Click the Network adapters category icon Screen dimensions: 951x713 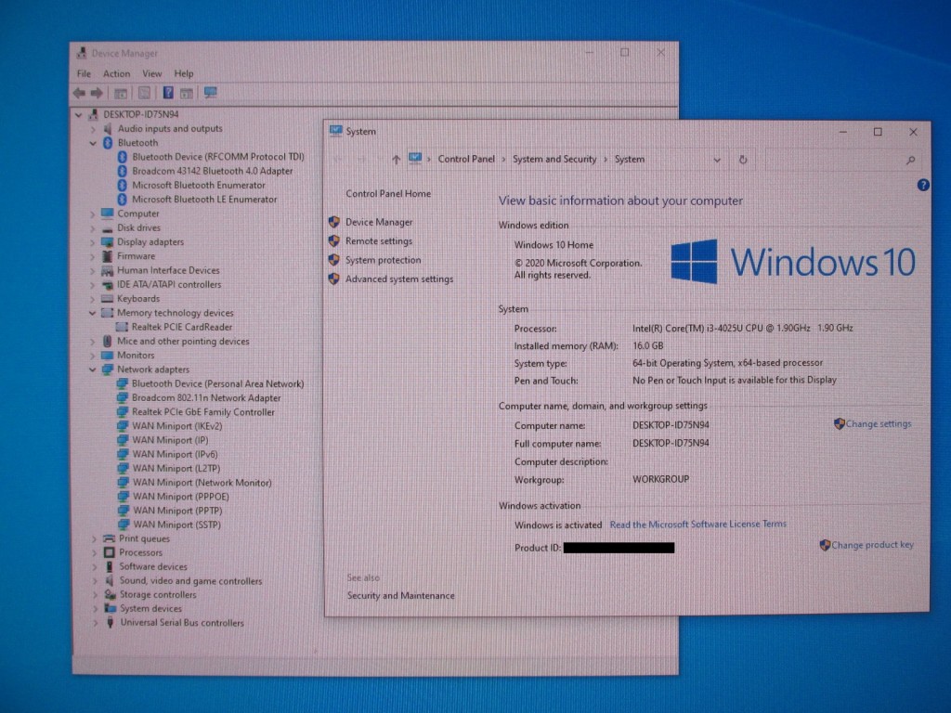point(108,369)
